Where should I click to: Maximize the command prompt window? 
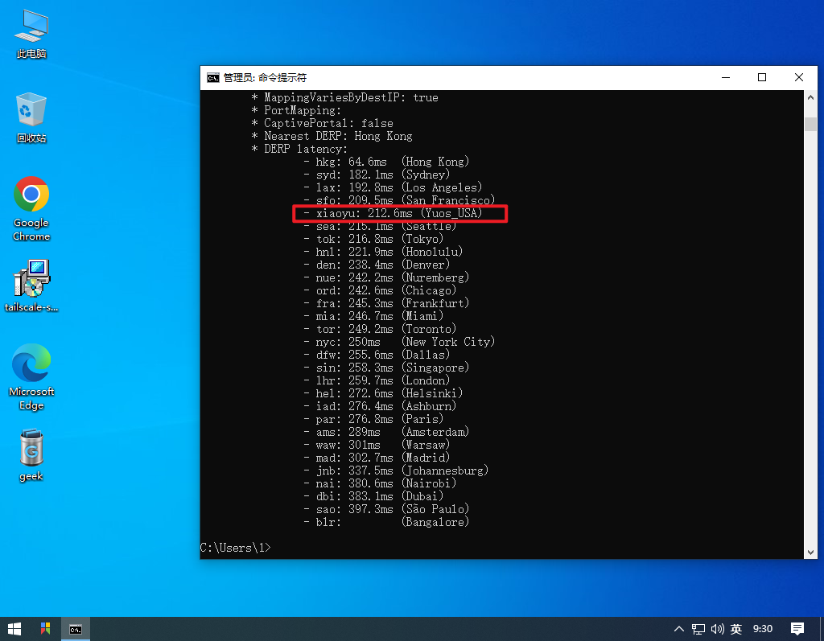tap(762, 77)
